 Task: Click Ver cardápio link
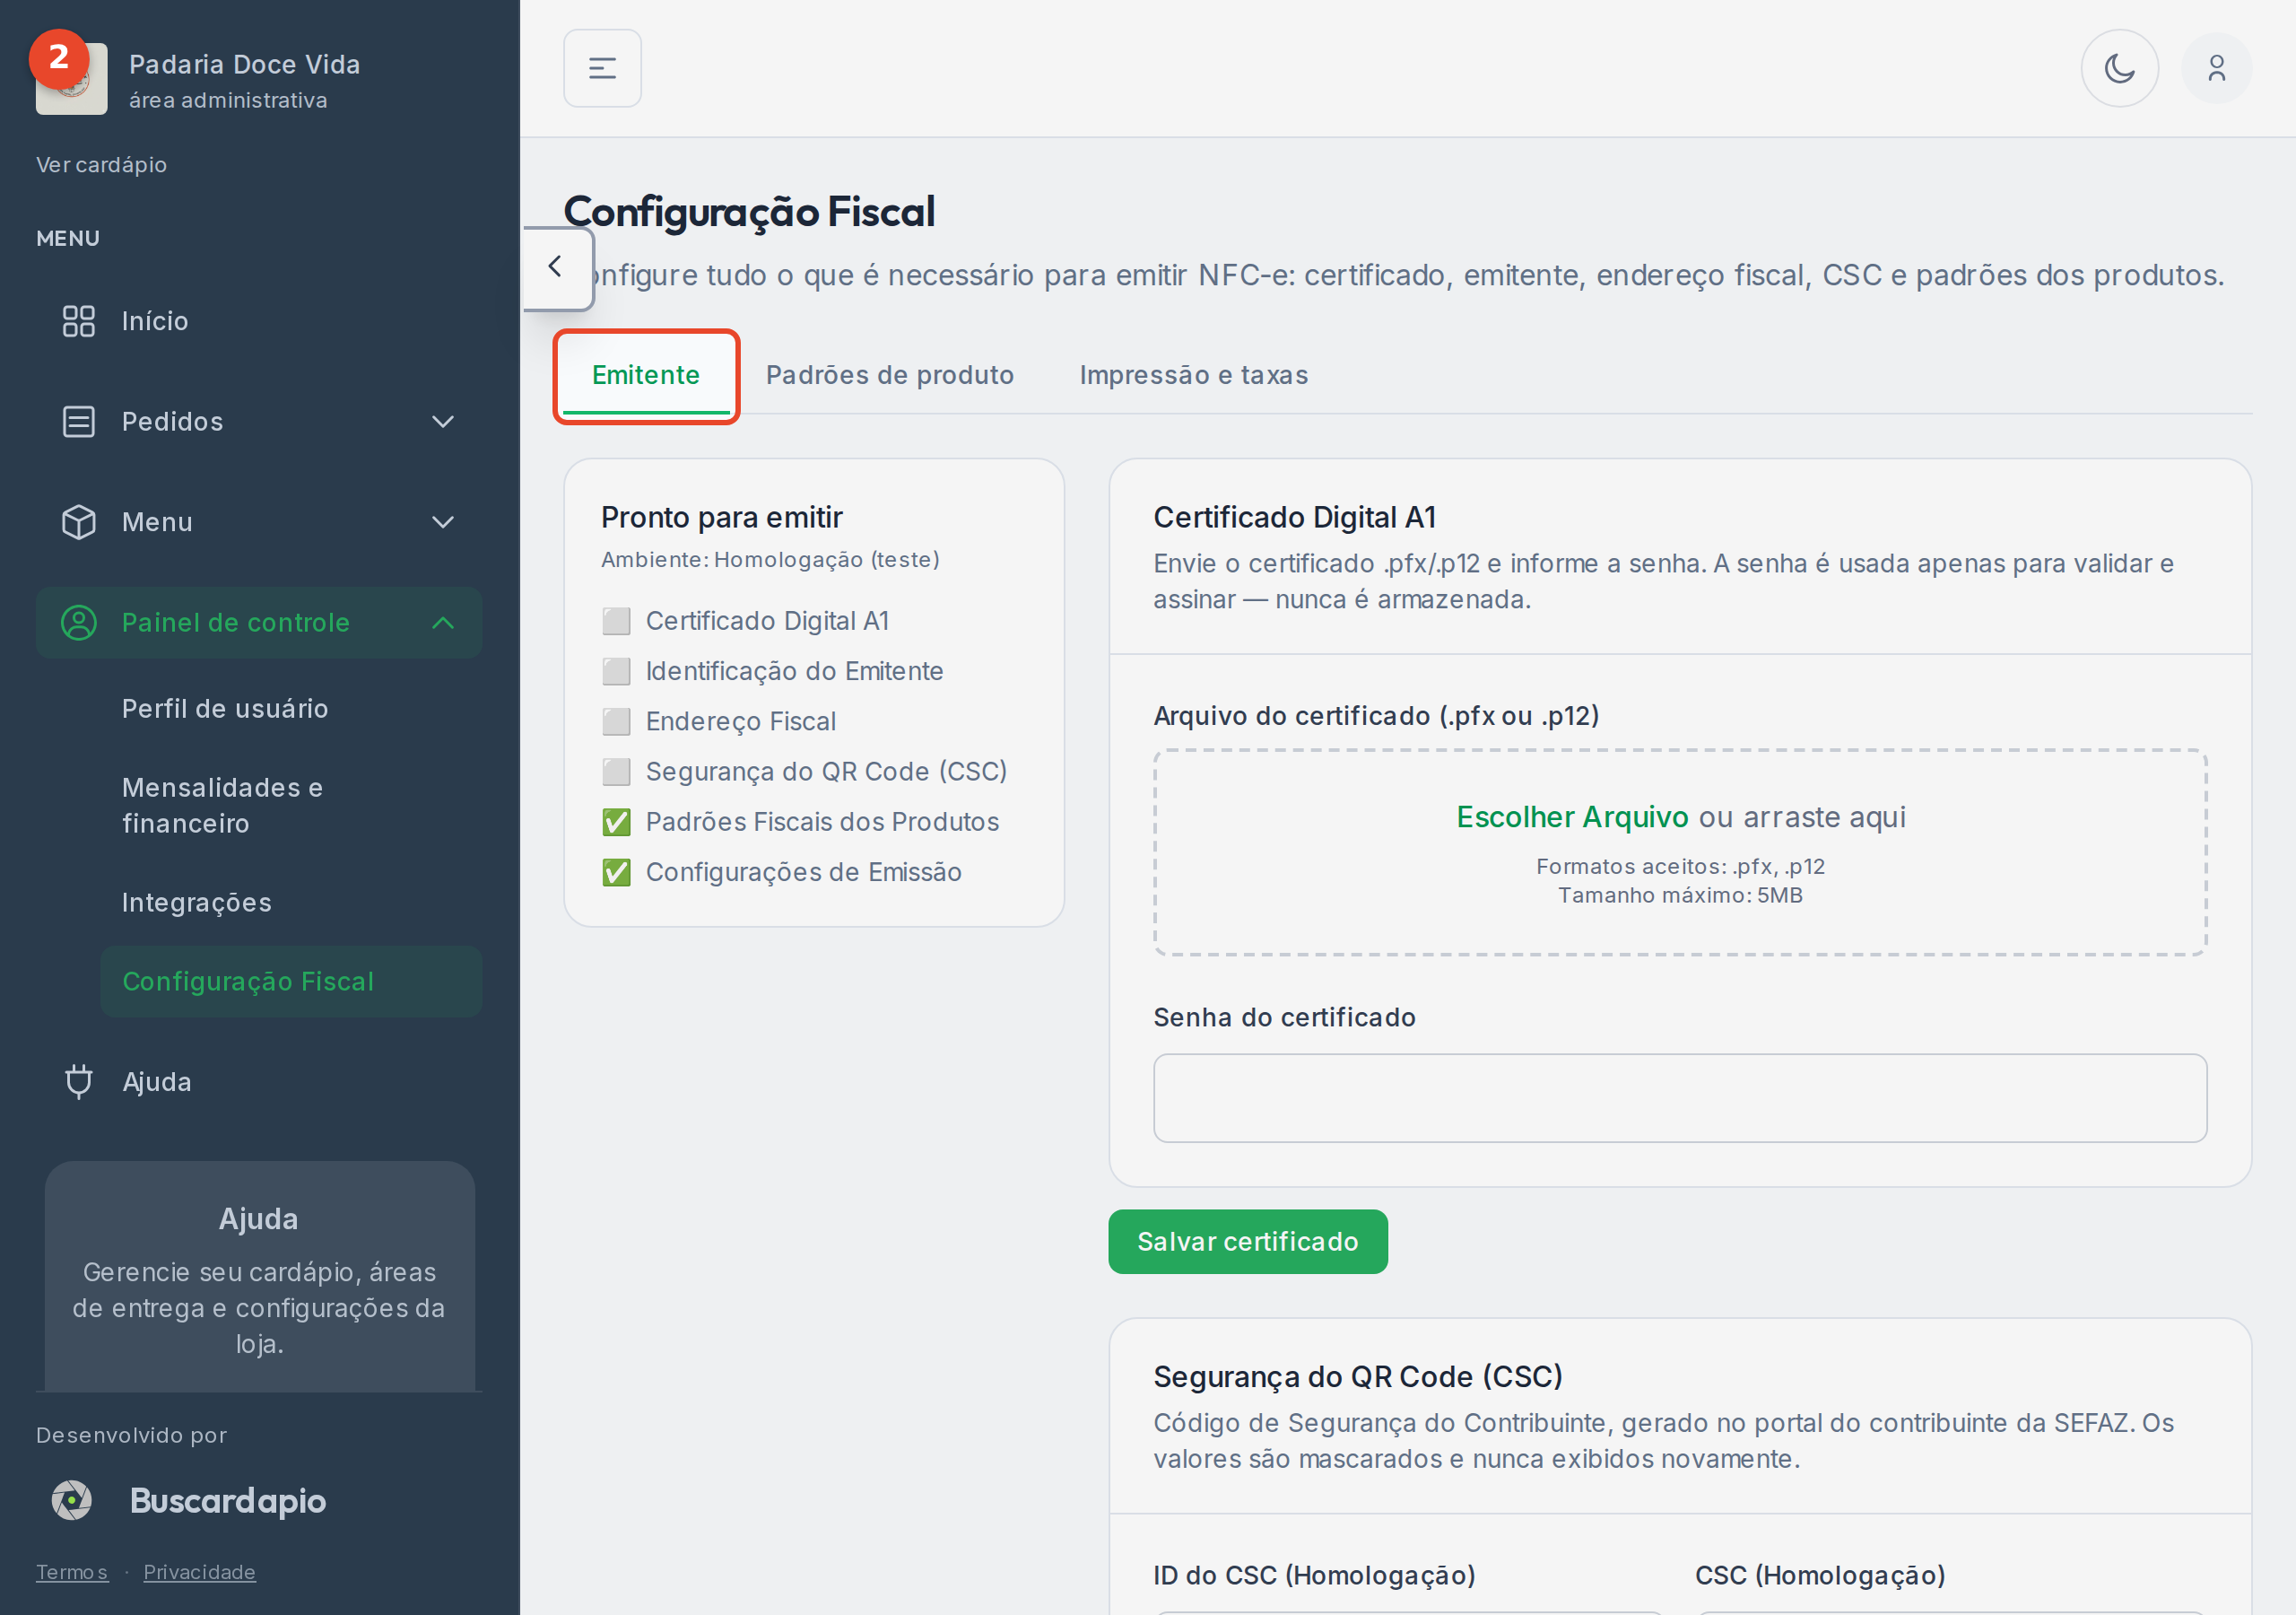[101, 164]
